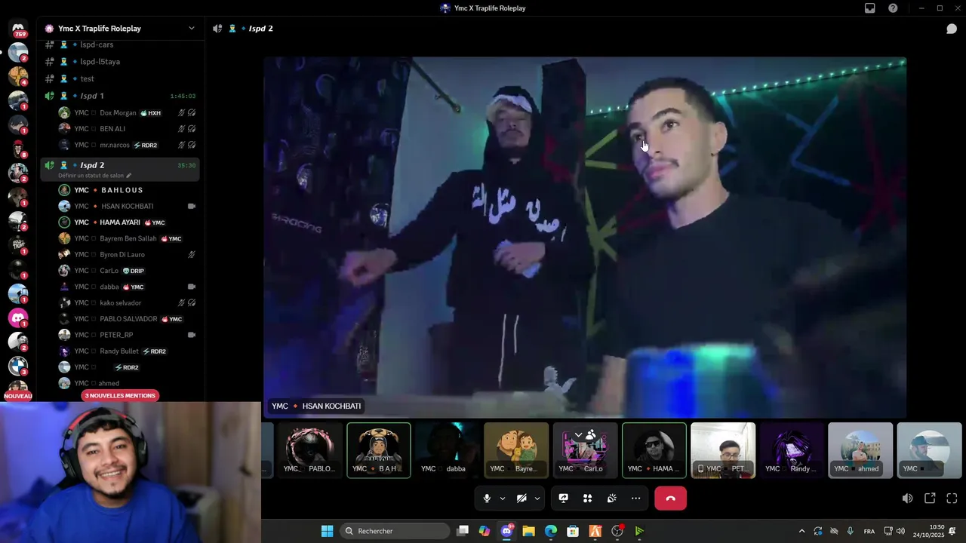The height and width of the screenshot is (543, 966).
Task: Select user PABLO SALVADOR in list
Action: coord(127,319)
